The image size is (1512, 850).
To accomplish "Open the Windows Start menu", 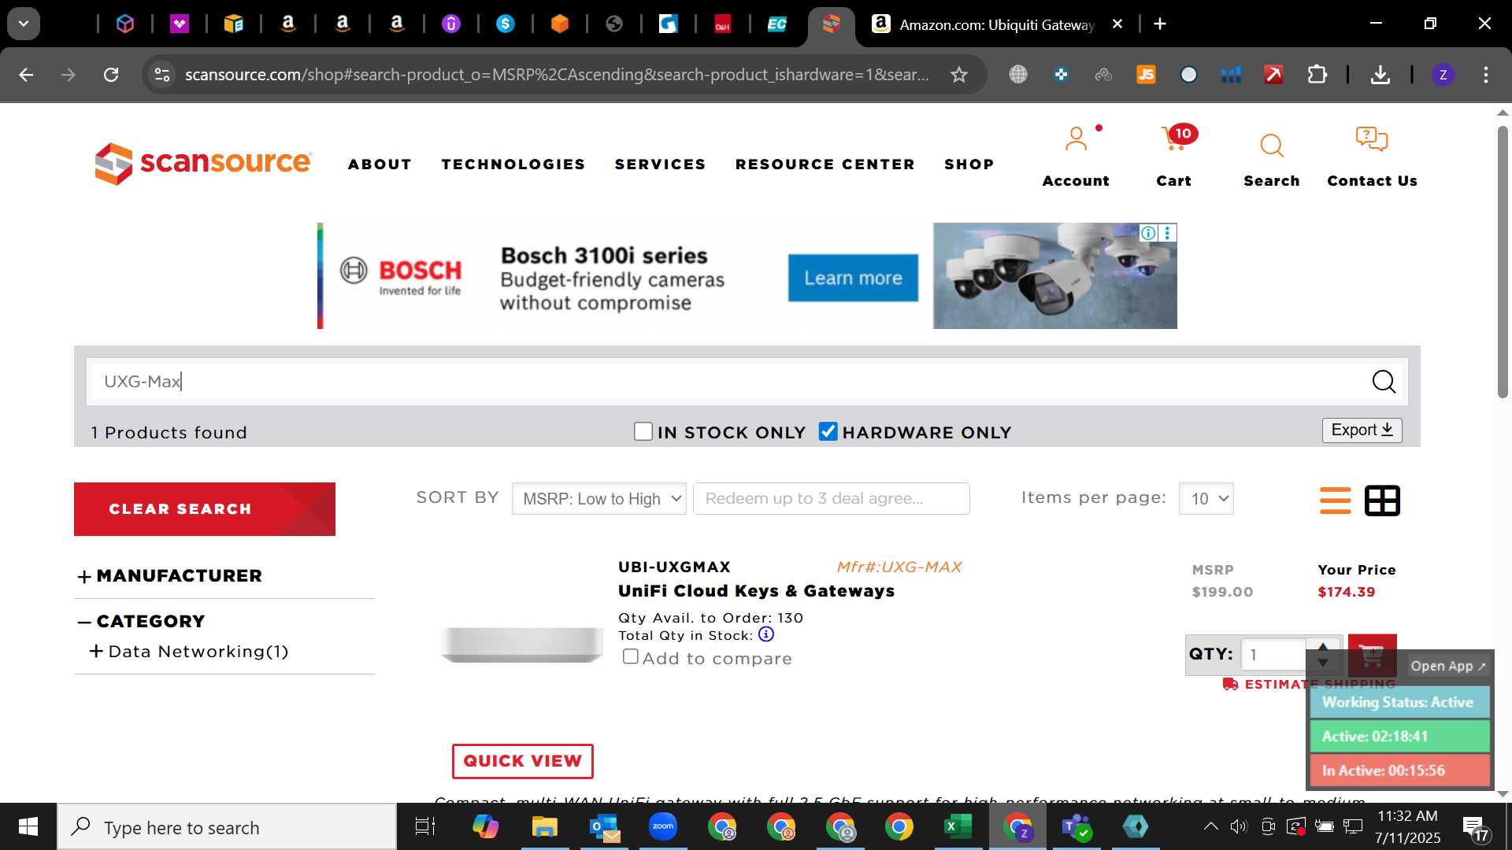I will [x=28, y=826].
